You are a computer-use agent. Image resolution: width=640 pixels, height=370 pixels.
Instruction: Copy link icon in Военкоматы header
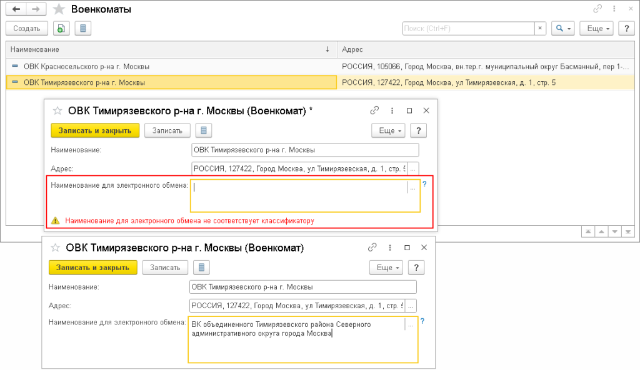(x=597, y=9)
